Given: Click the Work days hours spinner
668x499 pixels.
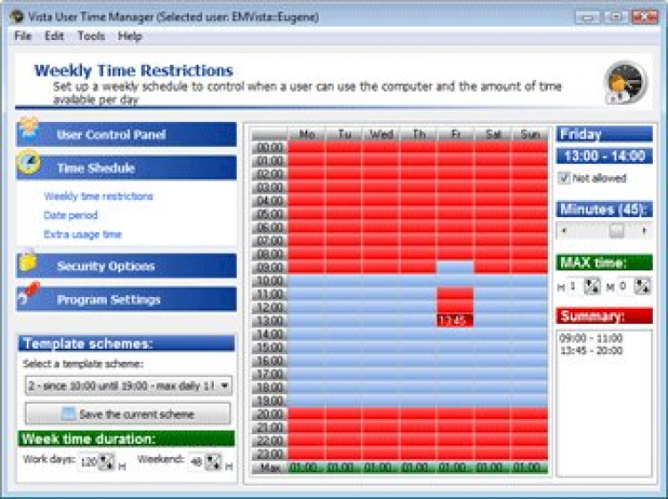Looking at the screenshot, I should coord(107,462).
